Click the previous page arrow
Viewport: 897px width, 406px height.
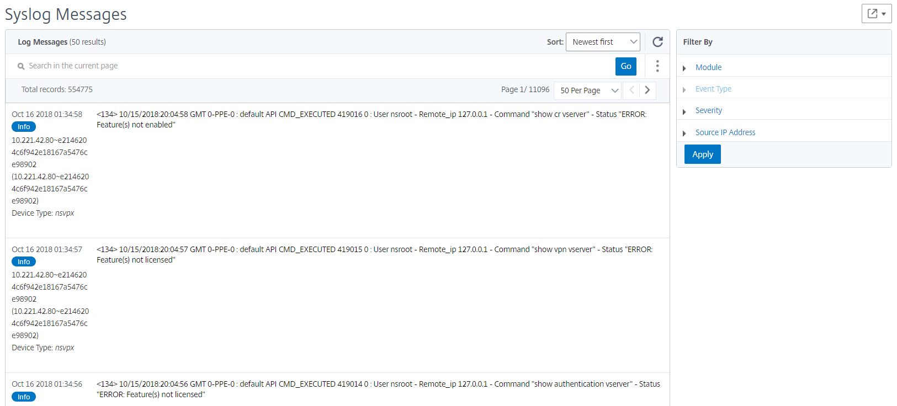coord(631,90)
